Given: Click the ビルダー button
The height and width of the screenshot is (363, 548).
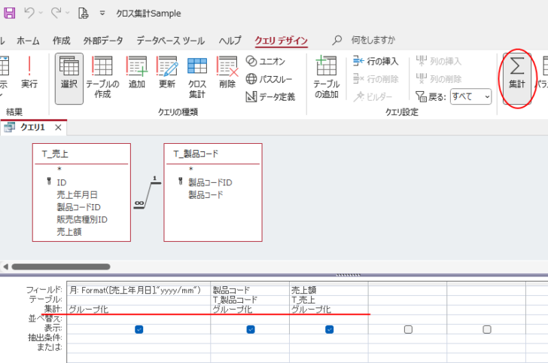Looking at the screenshot, I should [x=373, y=97].
